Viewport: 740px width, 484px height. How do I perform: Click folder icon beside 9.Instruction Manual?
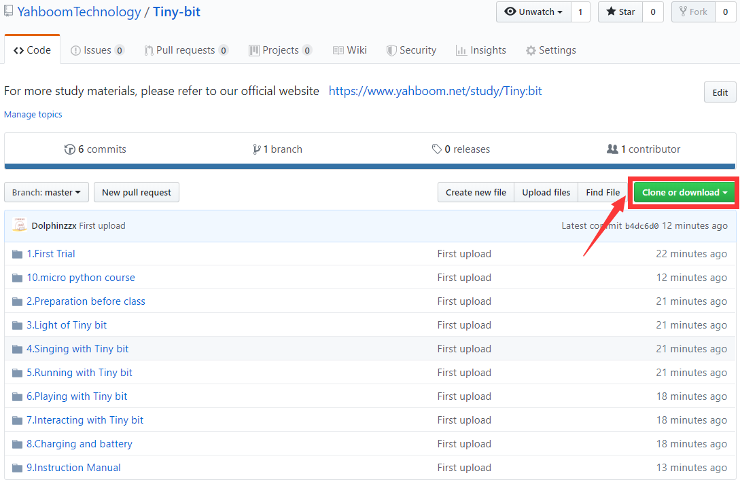(x=18, y=468)
